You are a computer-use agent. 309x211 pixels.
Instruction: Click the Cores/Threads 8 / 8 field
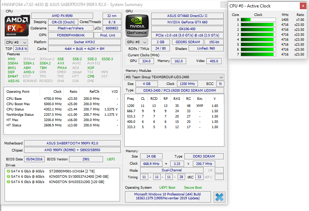112,22
